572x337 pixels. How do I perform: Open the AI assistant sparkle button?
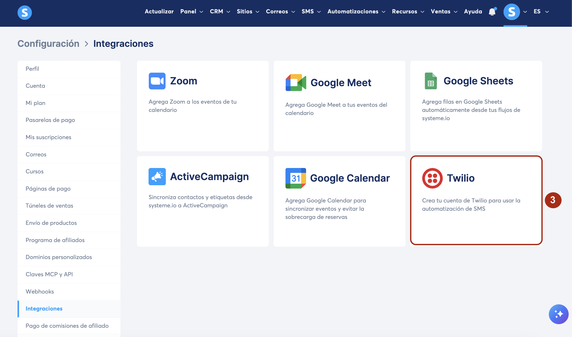tap(559, 314)
